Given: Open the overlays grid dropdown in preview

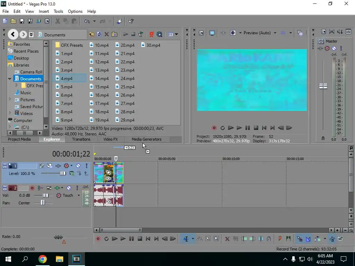Looking at the screenshot, I should [291, 33].
